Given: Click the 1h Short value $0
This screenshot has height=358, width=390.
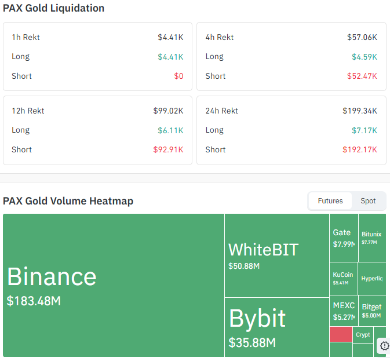Looking at the screenshot, I should tap(178, 76).
